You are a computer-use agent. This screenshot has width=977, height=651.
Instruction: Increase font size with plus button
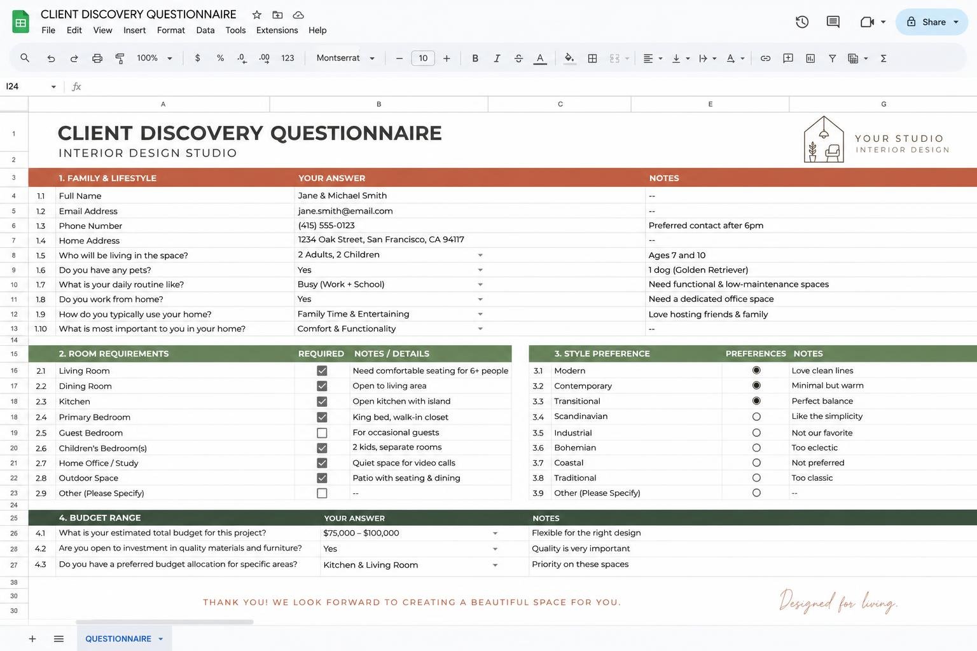coord(447,58)
